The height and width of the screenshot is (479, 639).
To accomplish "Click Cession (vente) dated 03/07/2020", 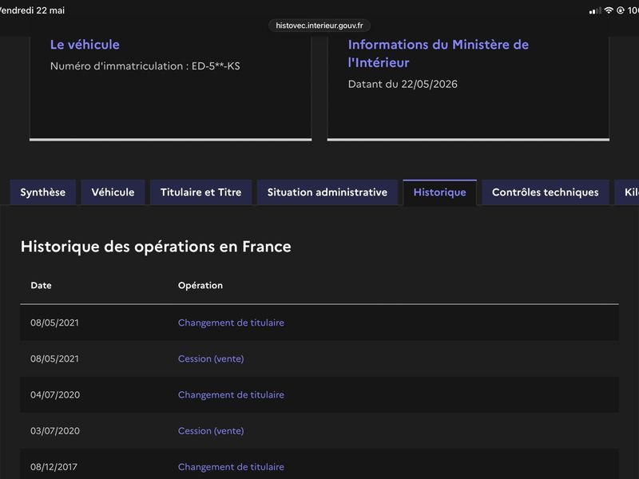I will click(x=211, y=431).
